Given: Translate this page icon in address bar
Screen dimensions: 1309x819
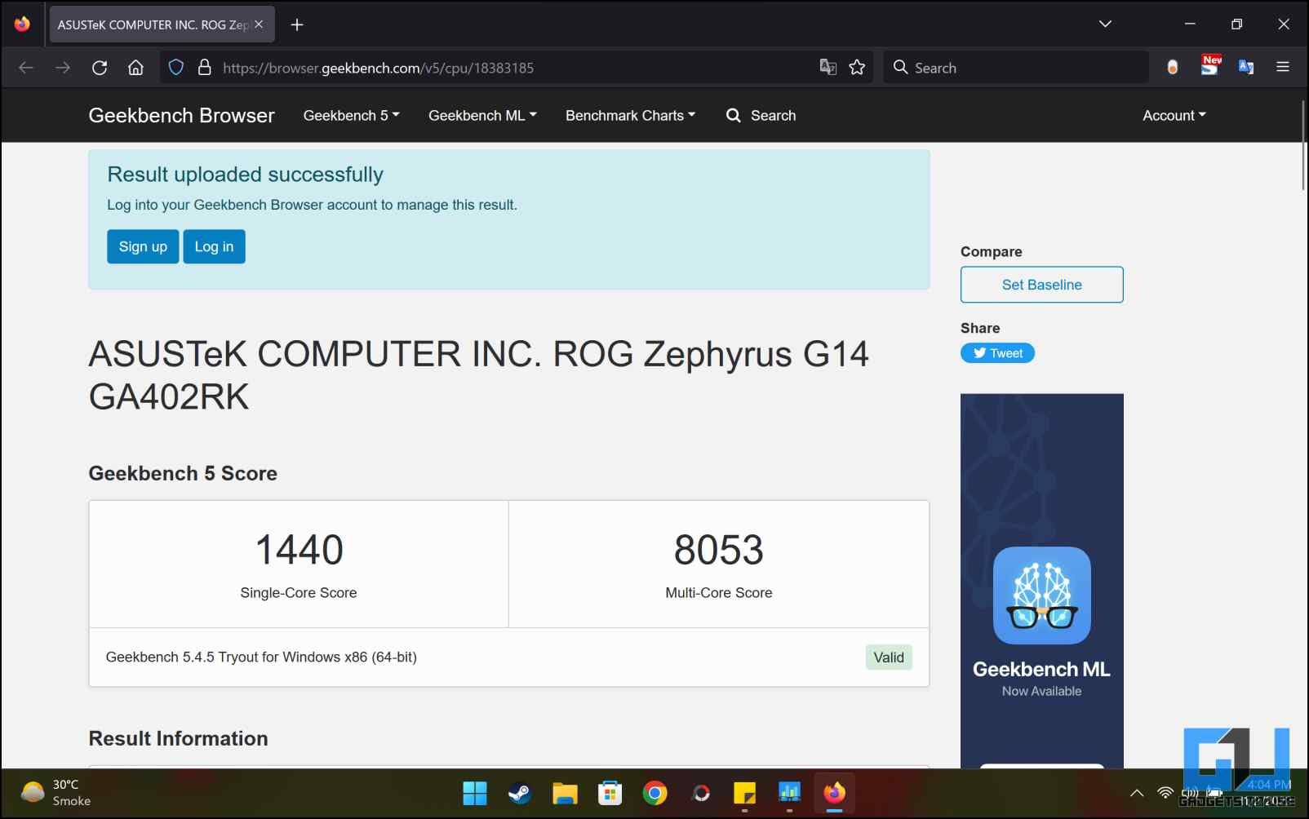Looking at the screenshot, I should click(x=828, y=68).
